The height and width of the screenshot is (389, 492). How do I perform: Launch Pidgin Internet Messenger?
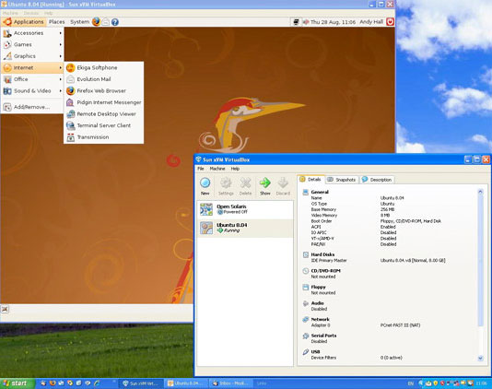coord(103,102)
